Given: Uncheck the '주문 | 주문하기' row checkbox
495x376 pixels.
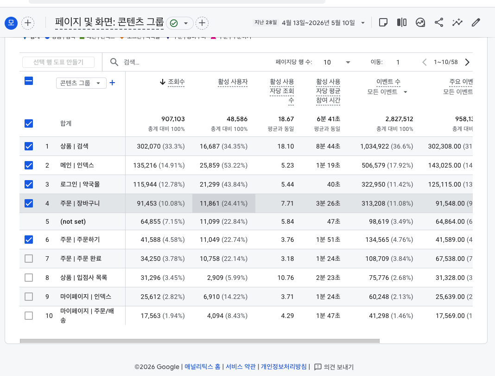Looking at the screenshot, I should click(29, 240).
